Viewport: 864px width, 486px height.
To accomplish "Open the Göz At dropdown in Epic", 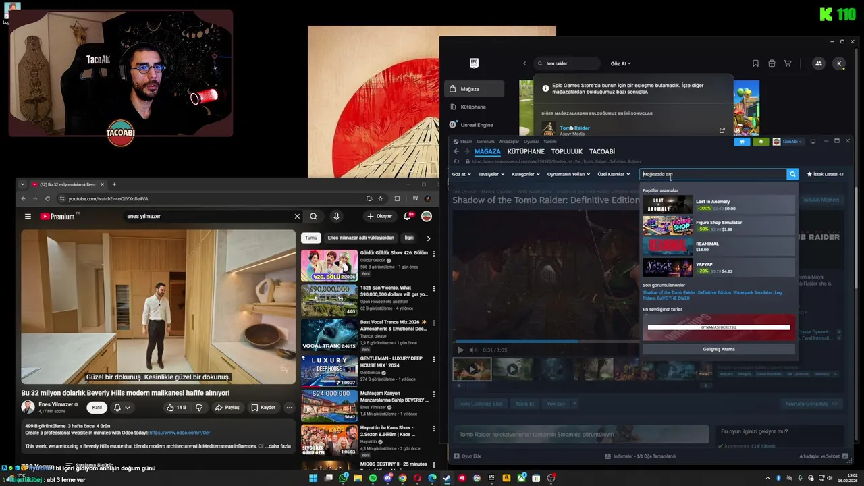I will 620,63.
